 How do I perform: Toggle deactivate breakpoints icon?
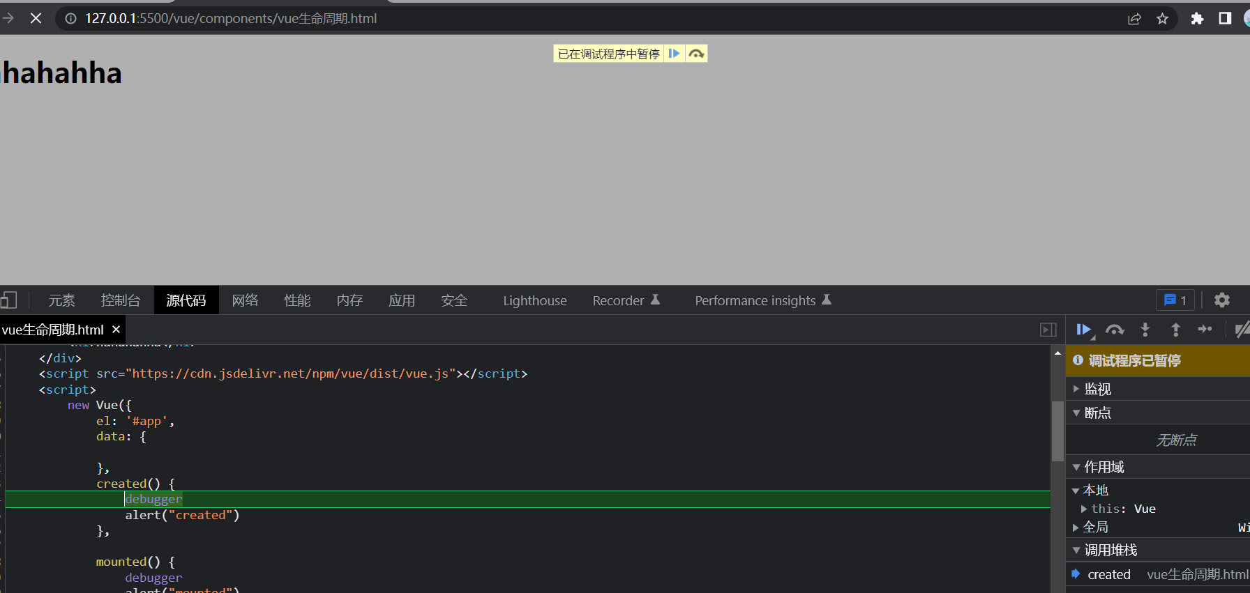click(x=1241, y=330)
